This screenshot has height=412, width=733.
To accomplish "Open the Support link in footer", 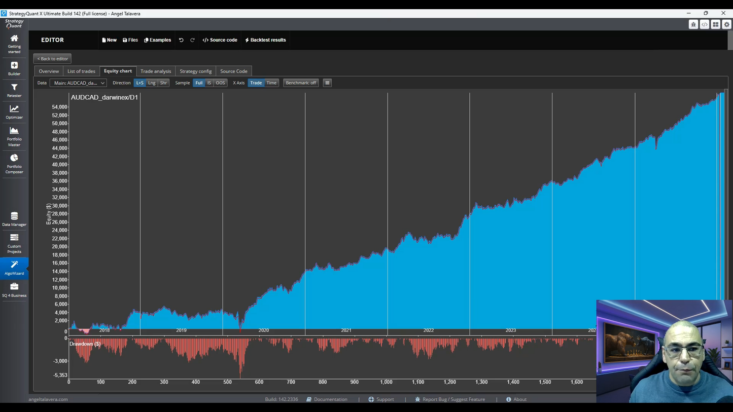I will pyautogui.click(x=381, y=399).
